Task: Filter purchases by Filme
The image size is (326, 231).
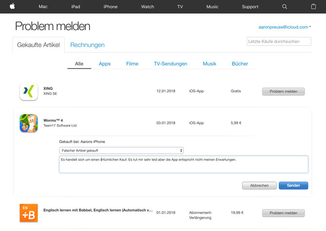Action: (132, 64)
